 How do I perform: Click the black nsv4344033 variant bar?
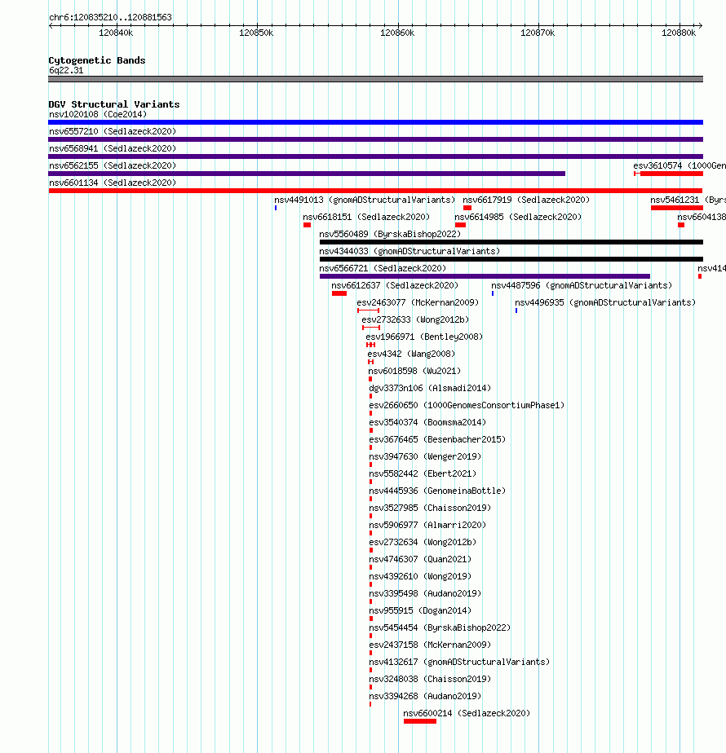coord(511,259)
